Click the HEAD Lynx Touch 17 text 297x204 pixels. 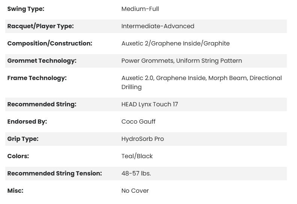coord(149,104)
